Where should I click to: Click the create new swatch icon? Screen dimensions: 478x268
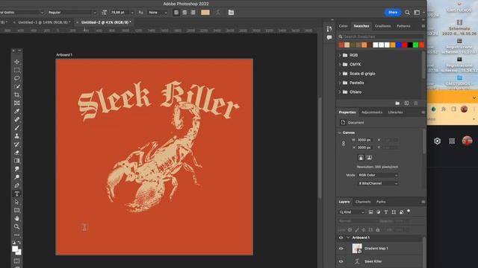pyautogui.click(x=406, y=103)
